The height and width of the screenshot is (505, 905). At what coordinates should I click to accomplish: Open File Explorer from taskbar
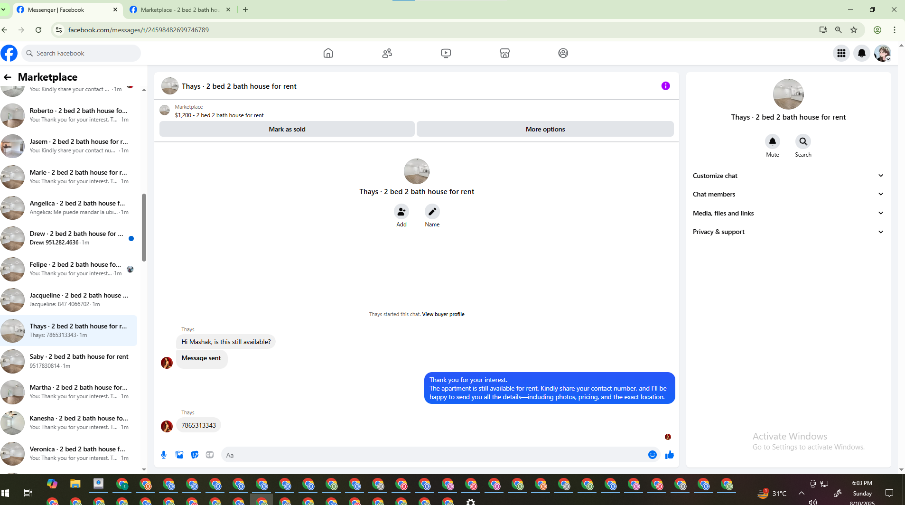pyautogui.click(x=75, y=484)
